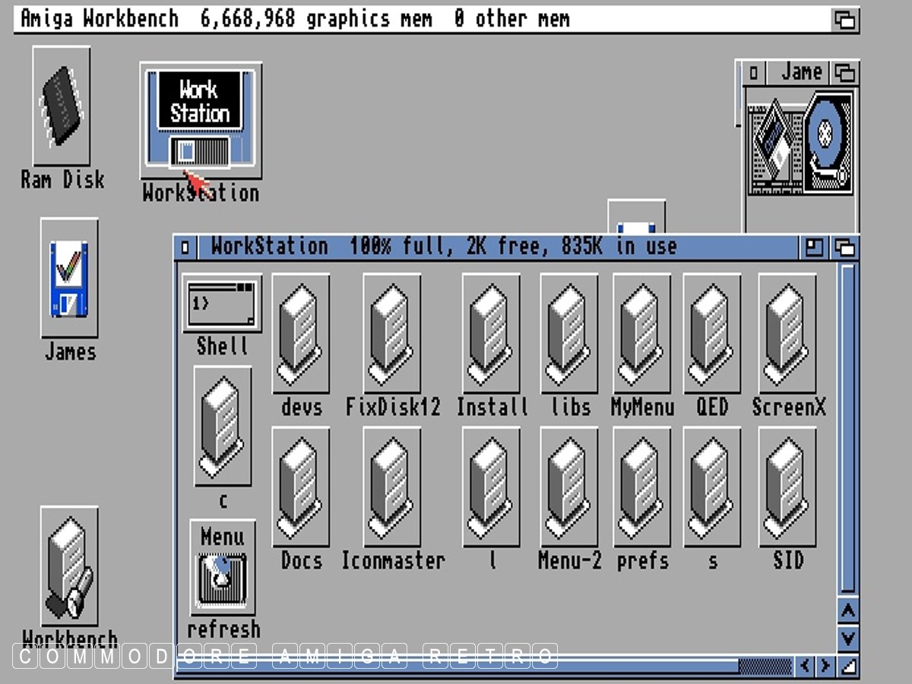The width and height of the screenshot is (912, 684).
Task: Select the prefs drawer
Action: (x=642, y=486)
